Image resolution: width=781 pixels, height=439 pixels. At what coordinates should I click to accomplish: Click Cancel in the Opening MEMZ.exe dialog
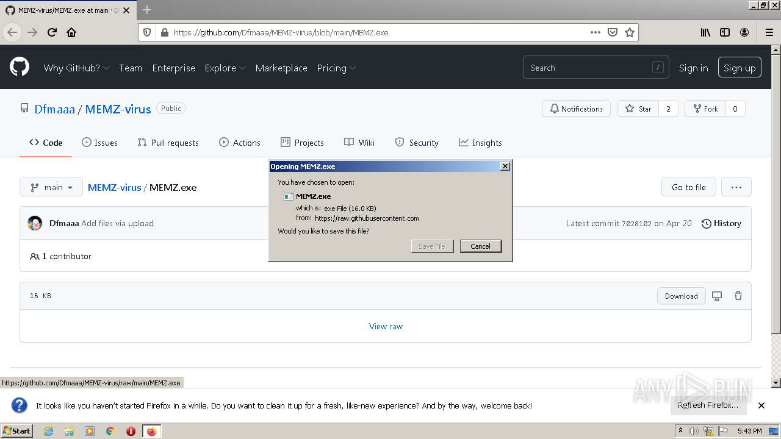480,246
